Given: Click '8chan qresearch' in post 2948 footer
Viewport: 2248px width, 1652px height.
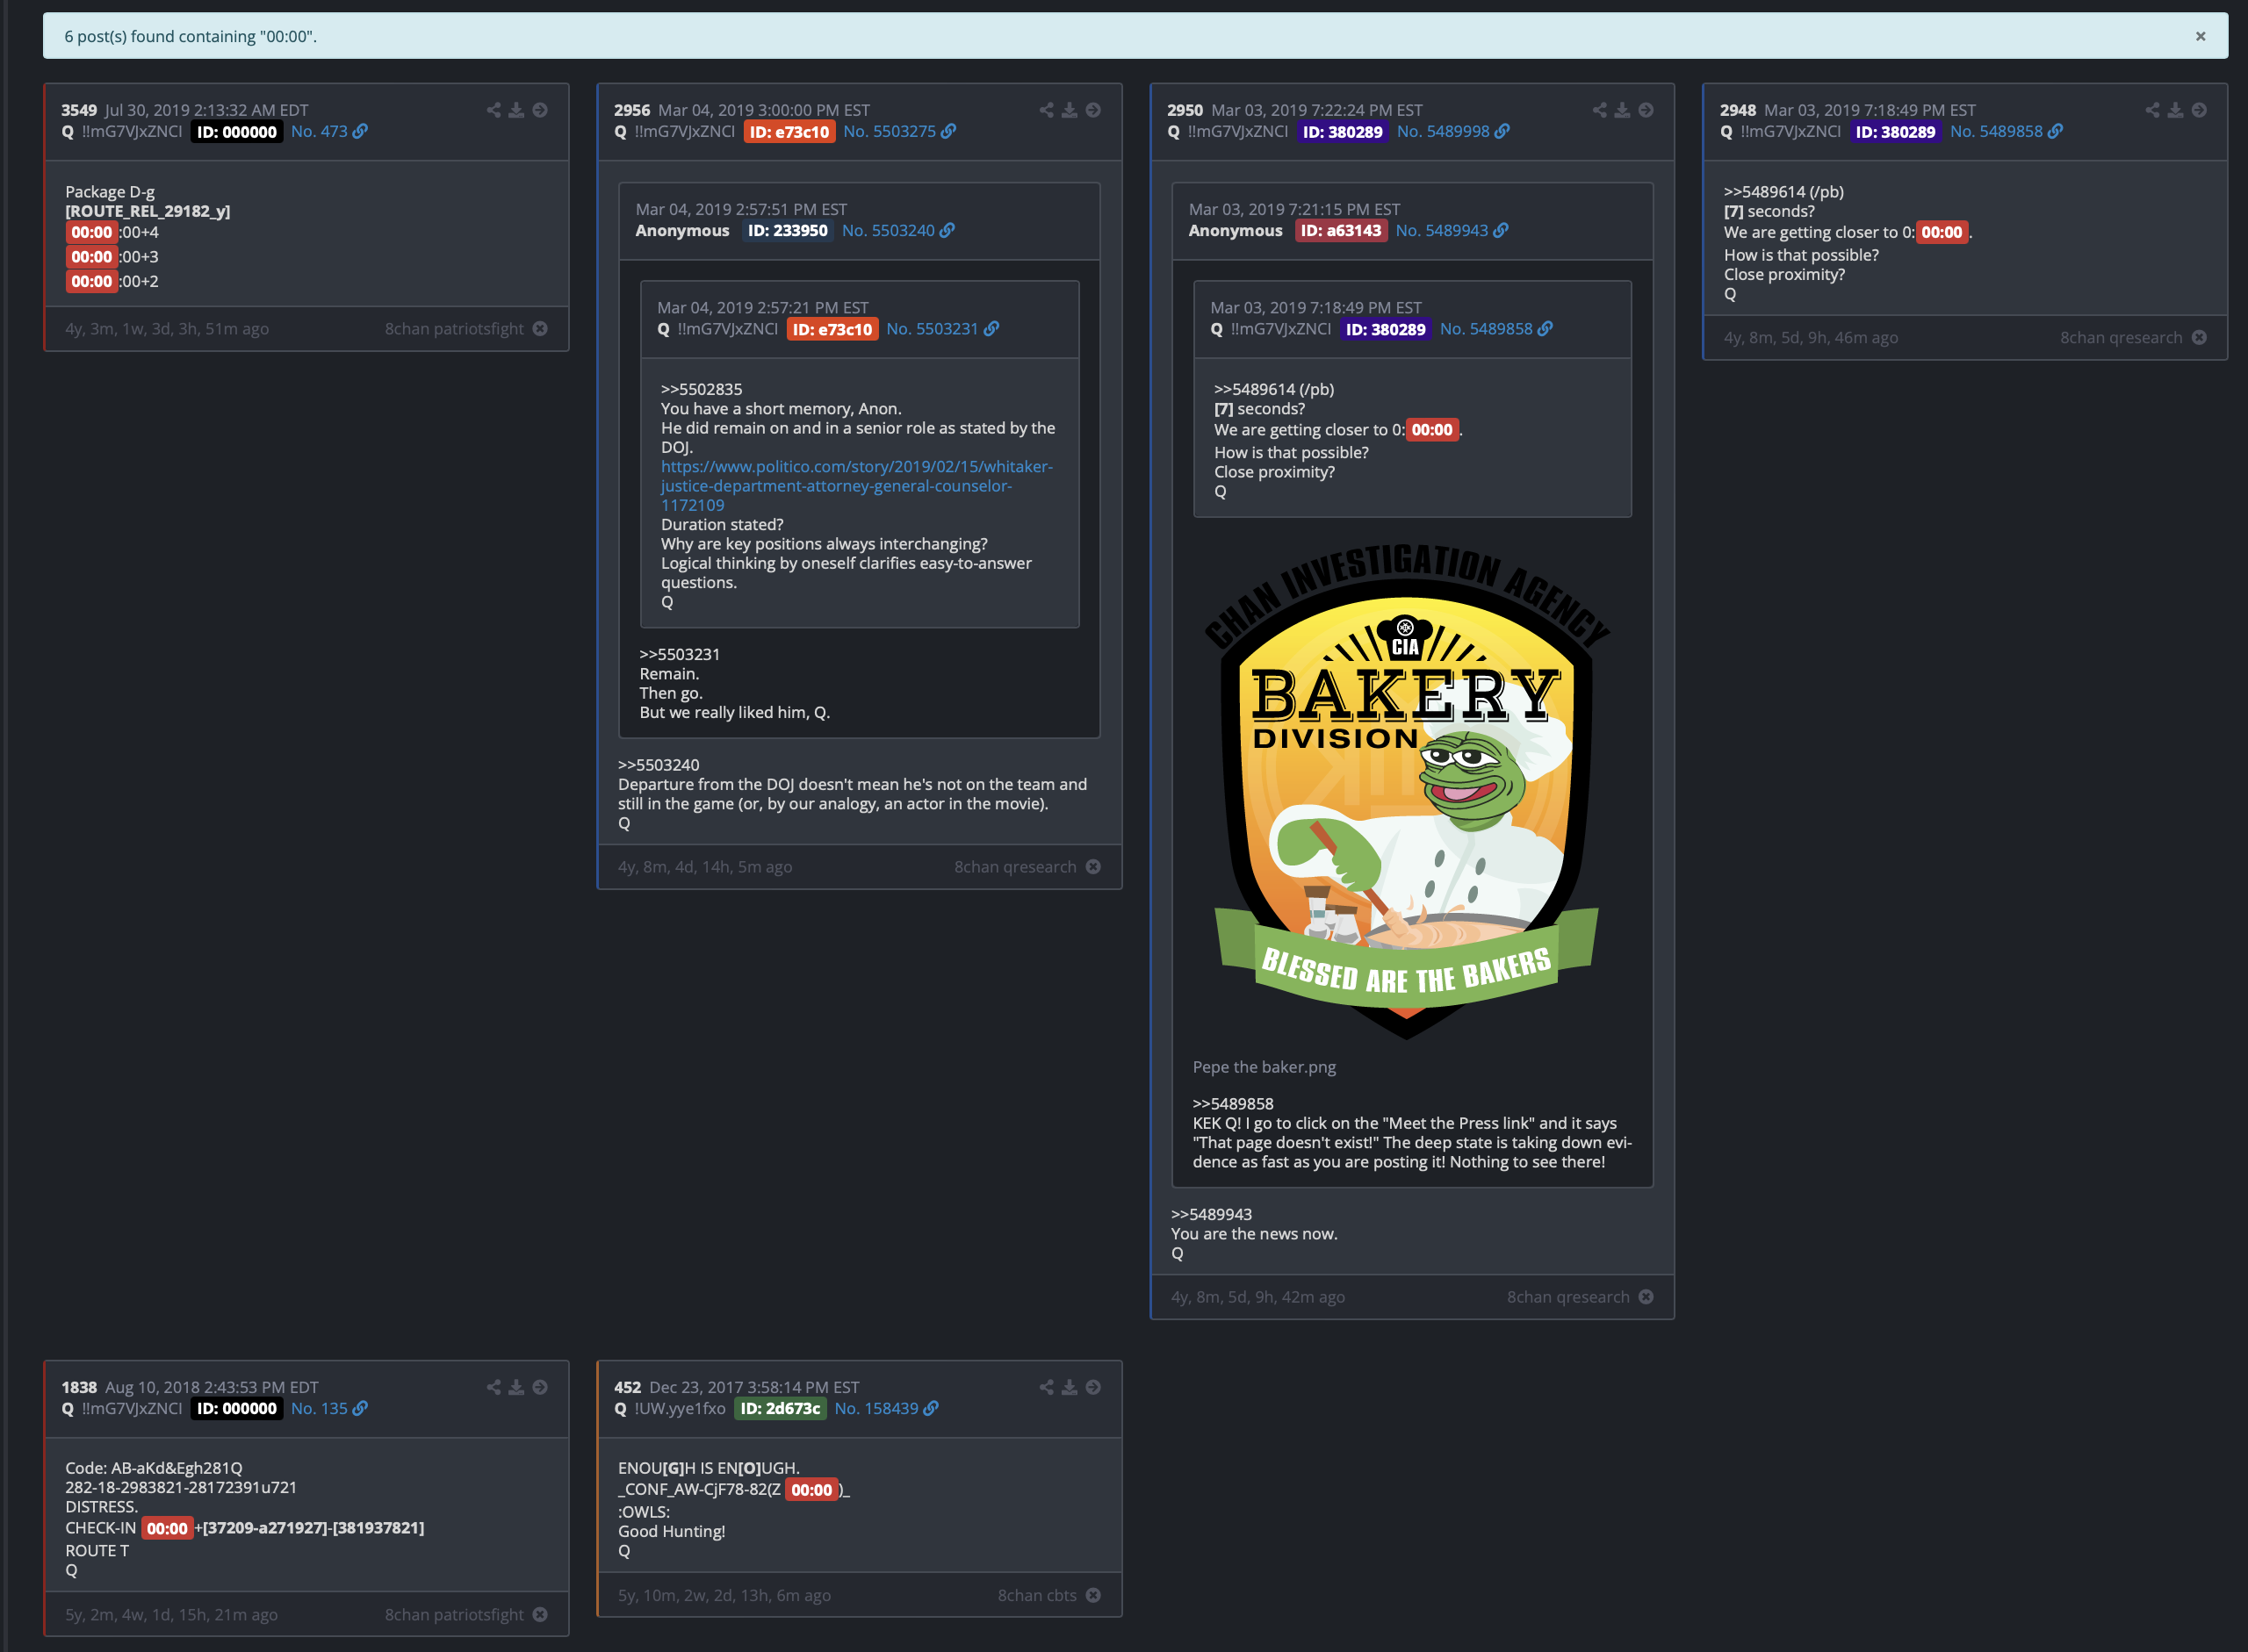Looking at the screenshot, I should click(2121, 337).
